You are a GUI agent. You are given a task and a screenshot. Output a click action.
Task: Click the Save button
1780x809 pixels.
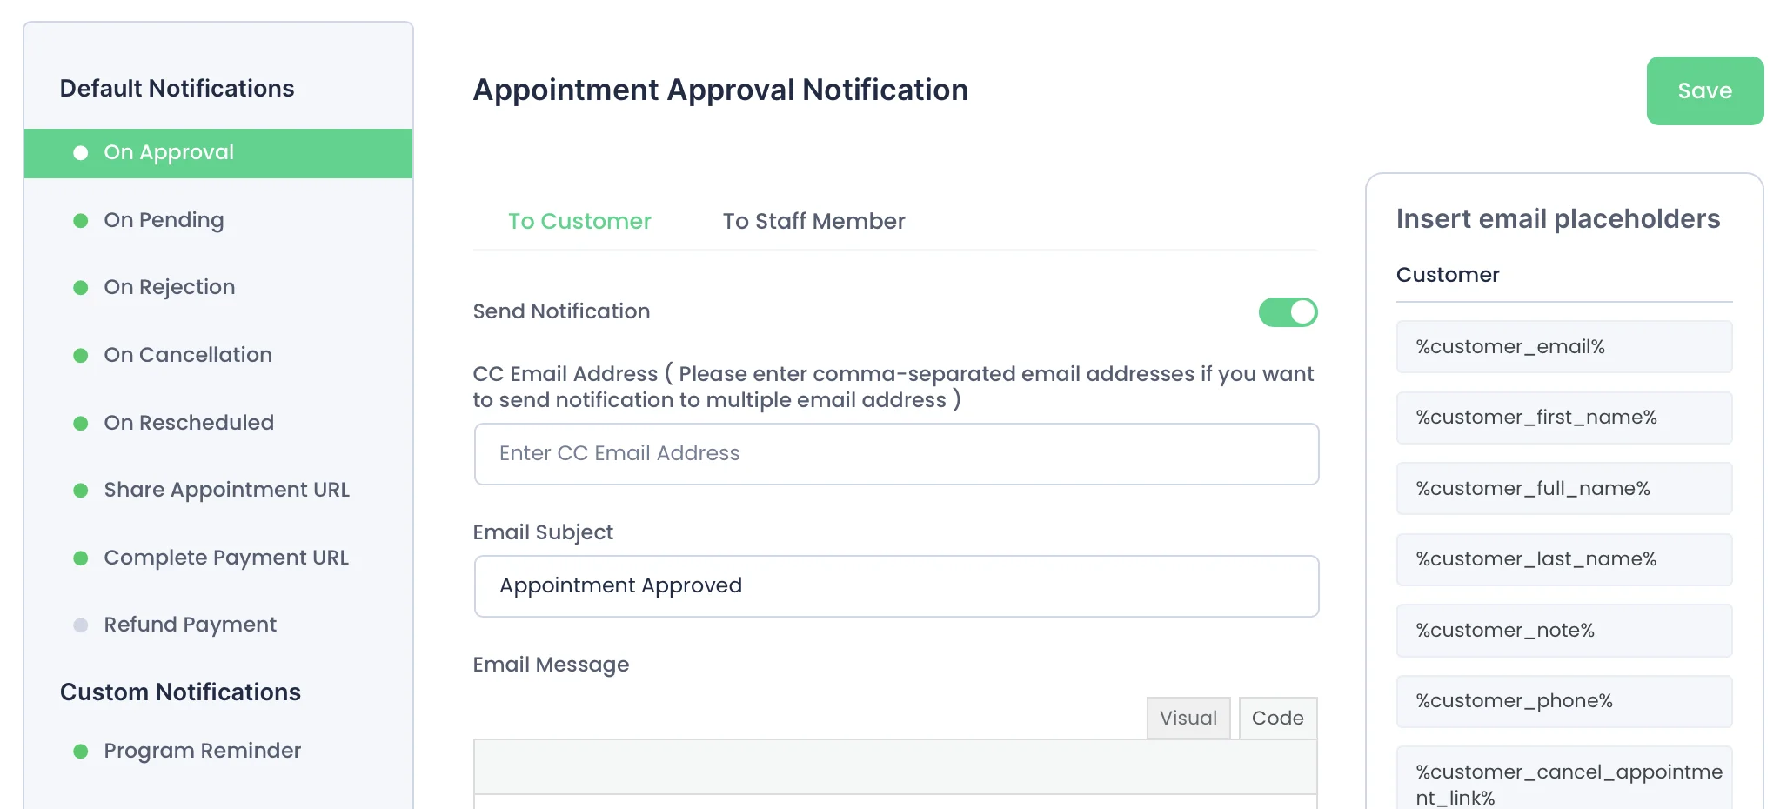click(1704, 91)
